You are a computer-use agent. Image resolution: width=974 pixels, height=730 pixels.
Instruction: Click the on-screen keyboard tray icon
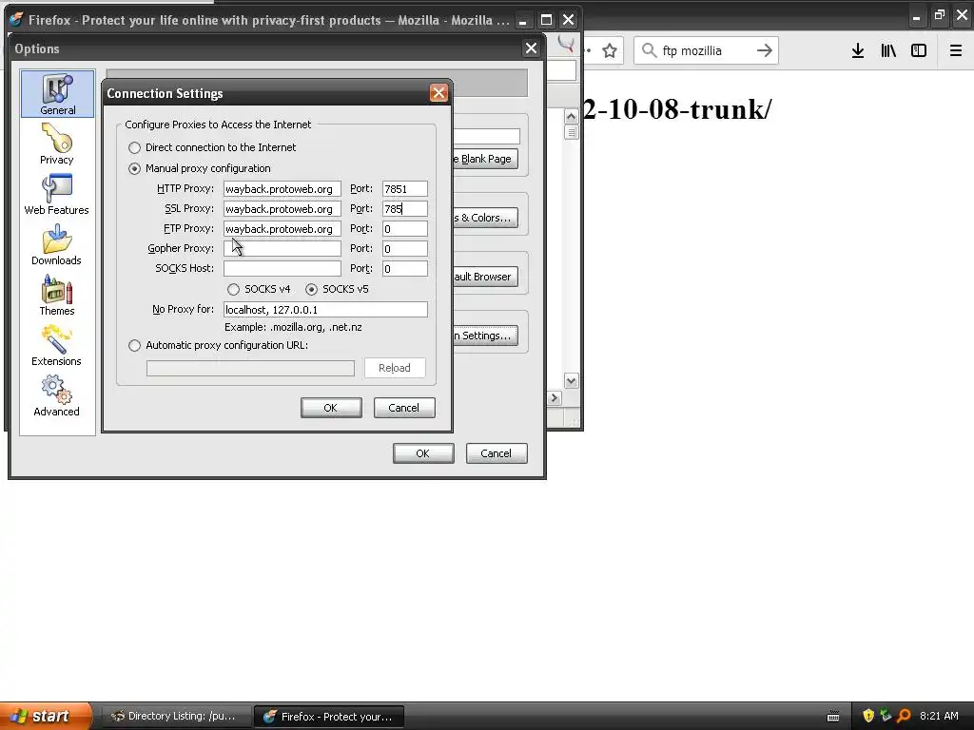[x=833, y=717]
